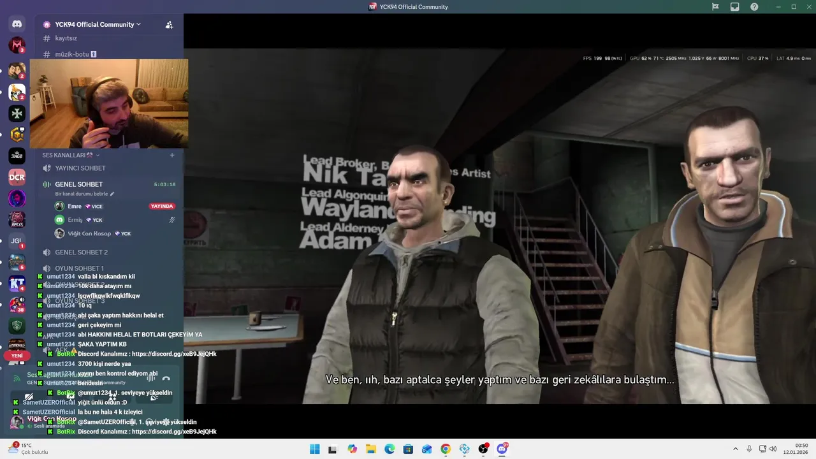Collapse SES KANALLARI category

[71, 155]
